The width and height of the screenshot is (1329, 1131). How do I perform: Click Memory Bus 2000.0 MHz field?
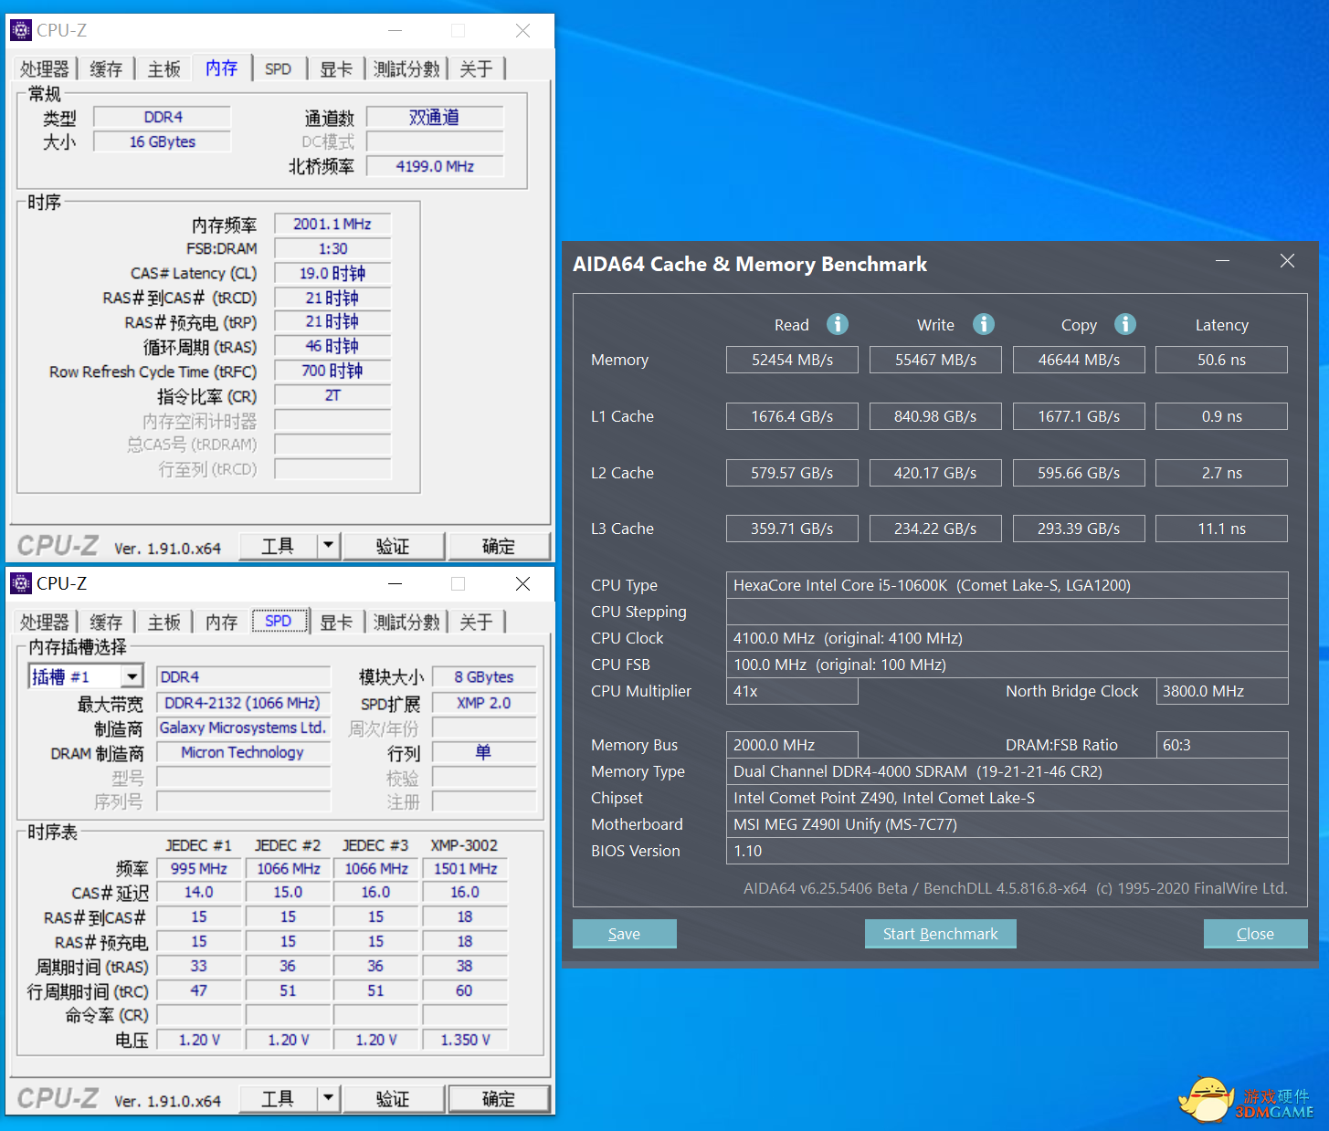(792, 745)
